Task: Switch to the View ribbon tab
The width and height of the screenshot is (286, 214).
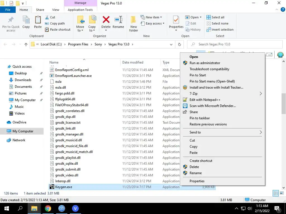Action: (56, 10)
